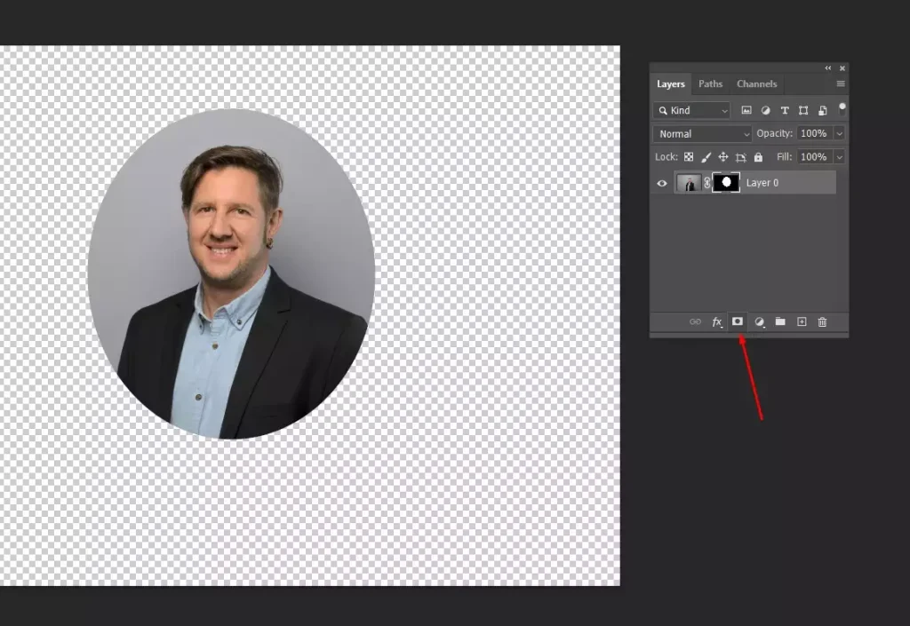910x626 pixels.
Task: Switch to the Paths tab
Action: (x=710, y=83)
